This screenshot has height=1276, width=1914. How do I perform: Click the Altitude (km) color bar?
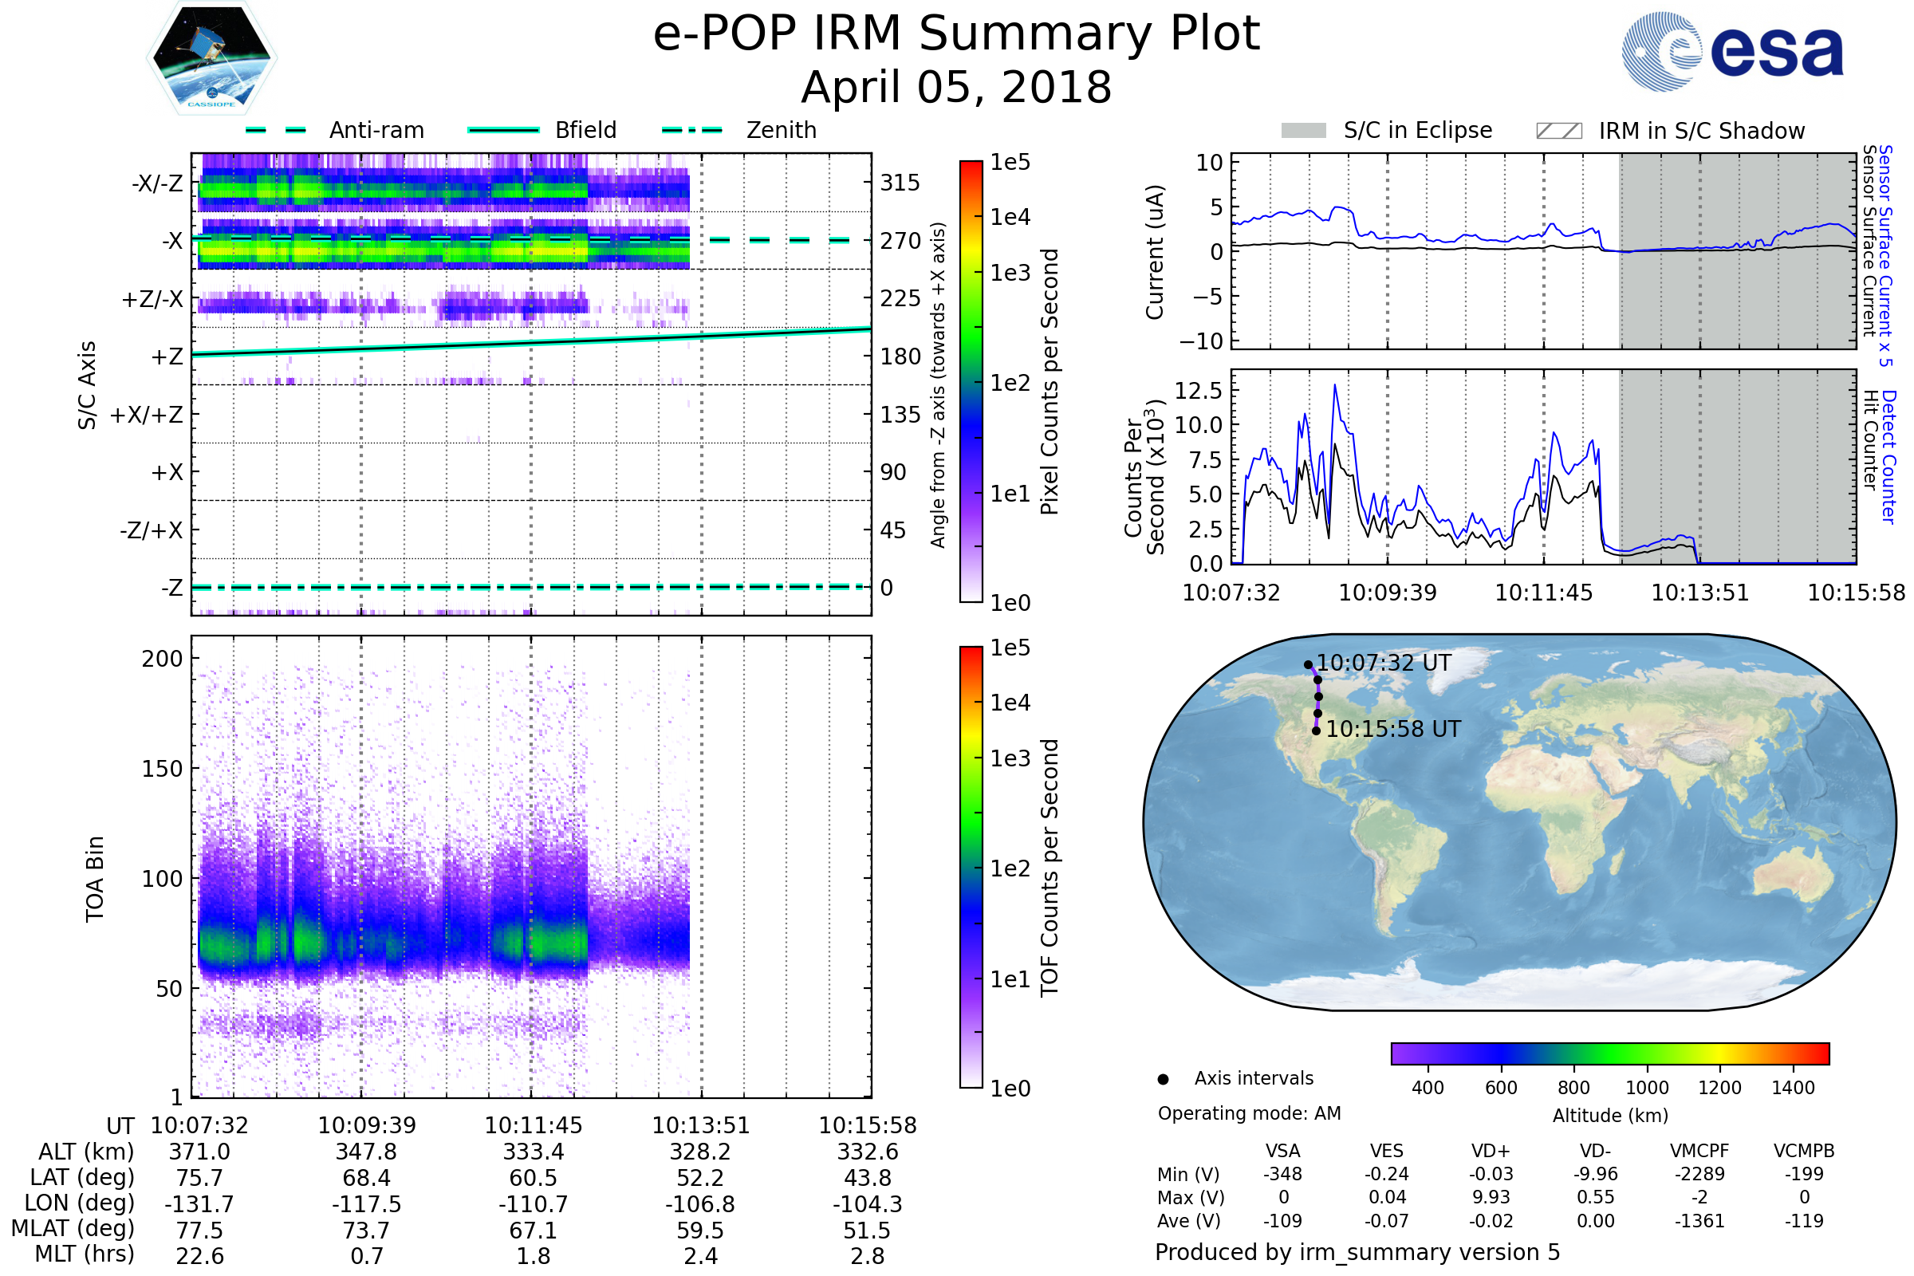point(1609,1053)
